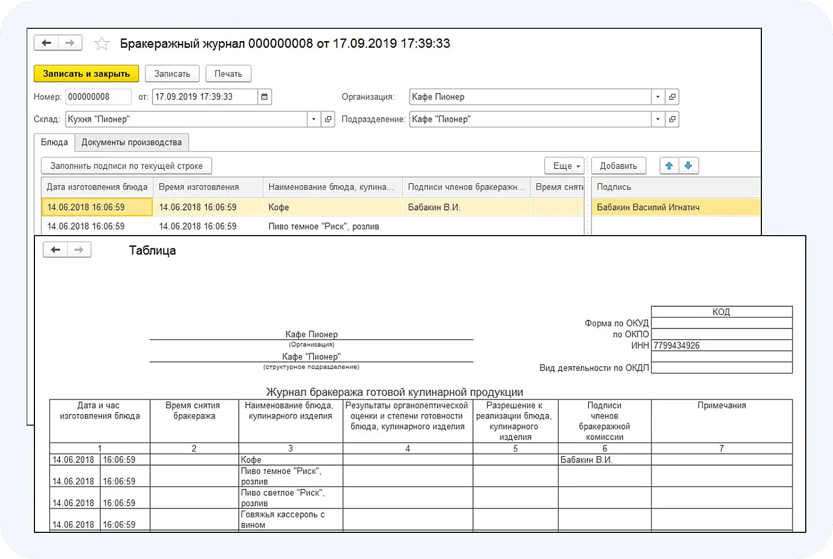
Task: Click the Печать button
Action: pyautogui.click(x=228, y=74)
